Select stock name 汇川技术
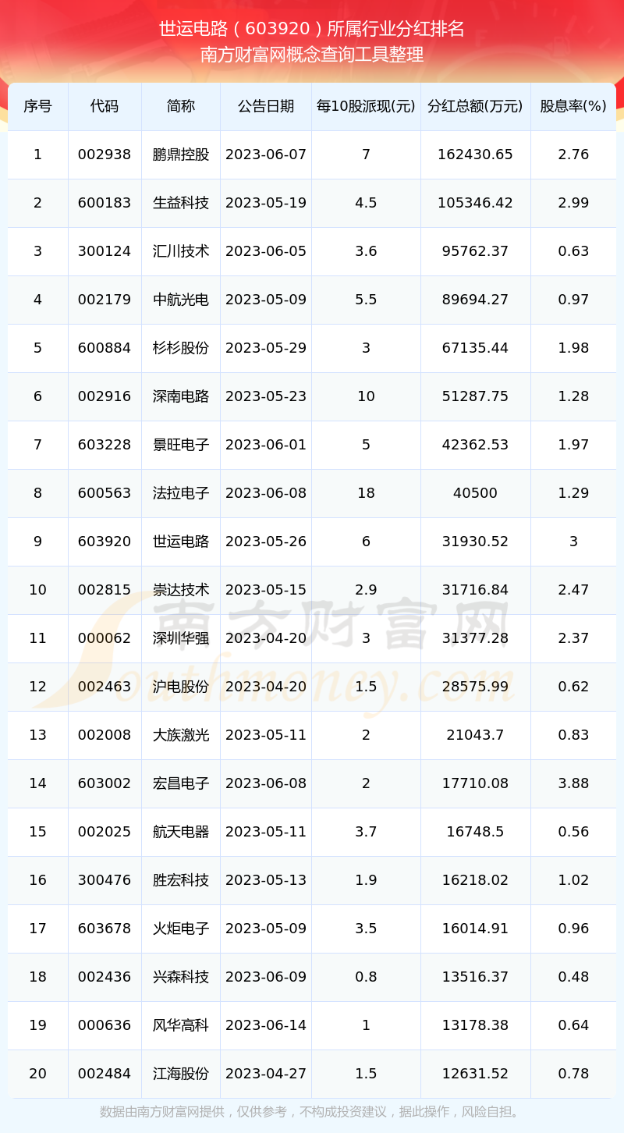This screenshot has width=624, height=1133. (181, 251)
